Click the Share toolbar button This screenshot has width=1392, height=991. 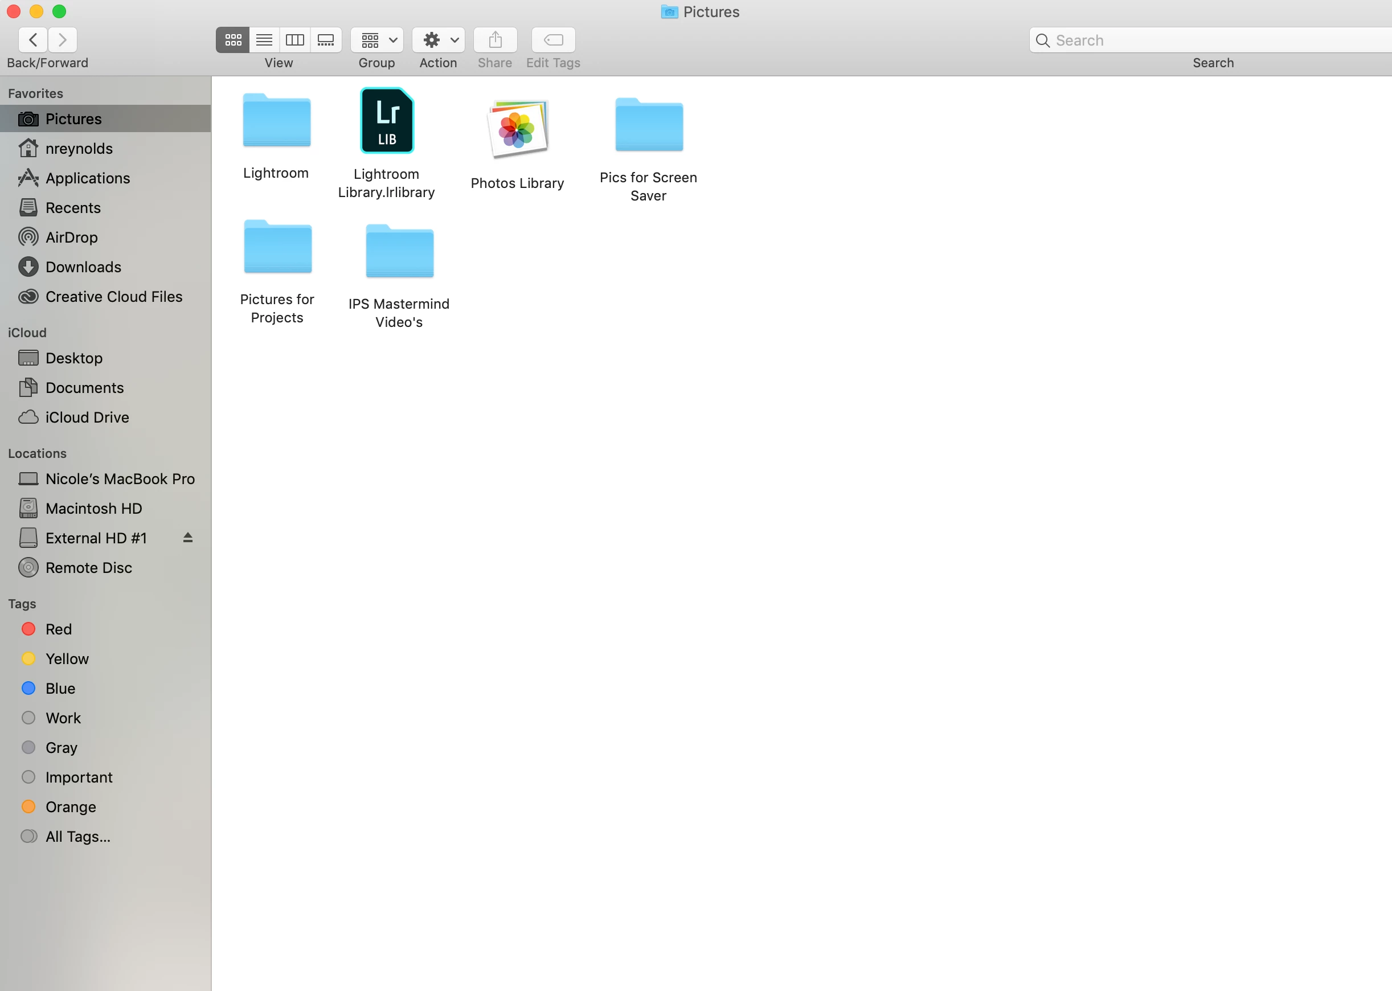pyautogui.click(x=495, y=40)
